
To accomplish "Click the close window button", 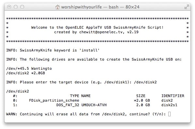I will [9, 7].
